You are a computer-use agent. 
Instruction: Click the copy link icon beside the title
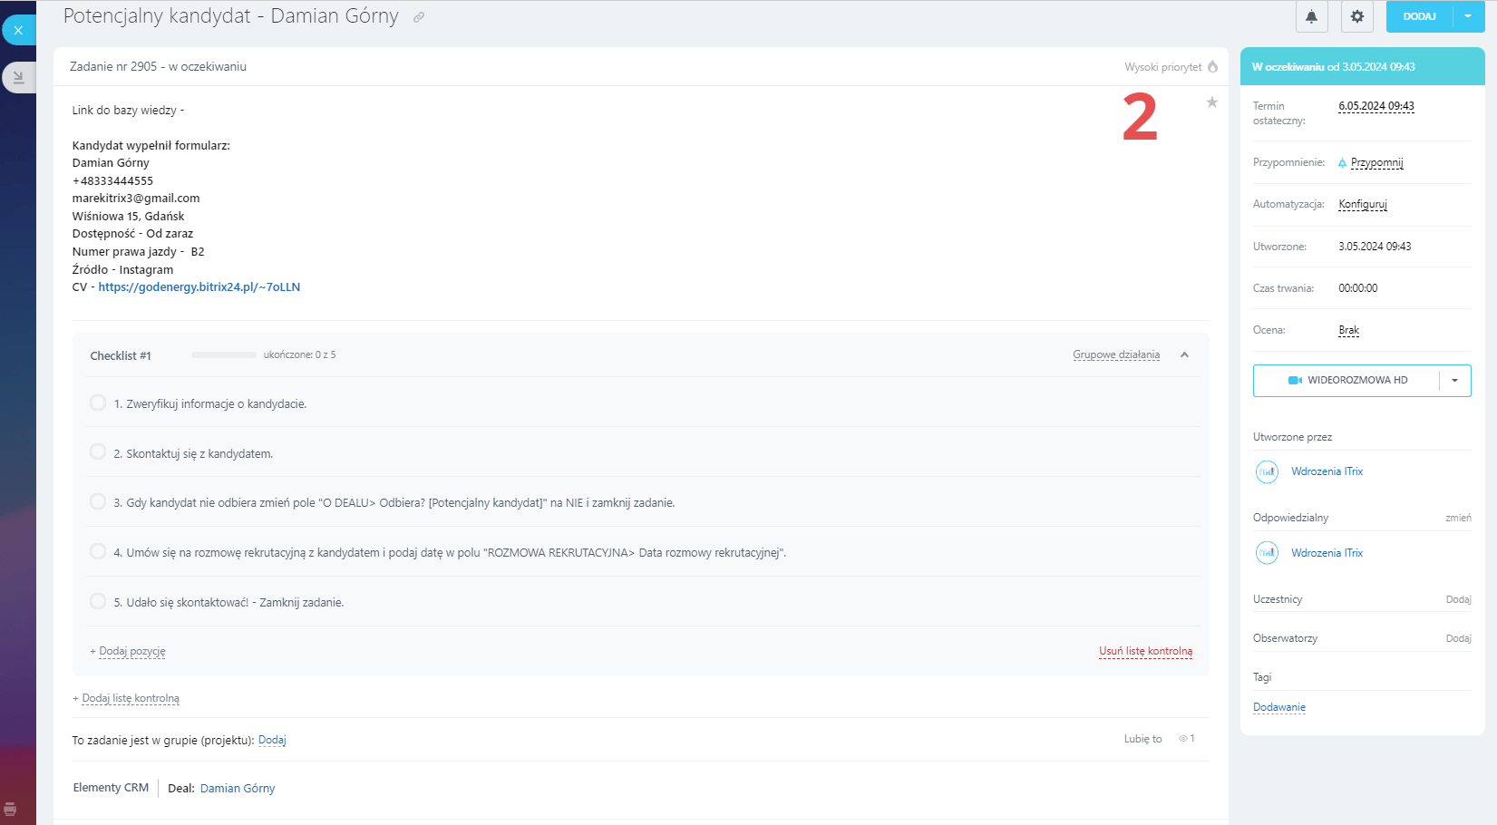tap(419, 17)
